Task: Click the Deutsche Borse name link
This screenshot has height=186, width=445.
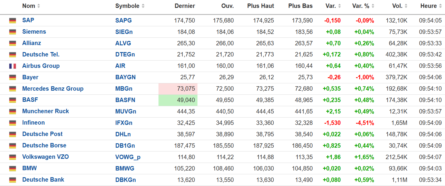Action: [x=44, y=145]
